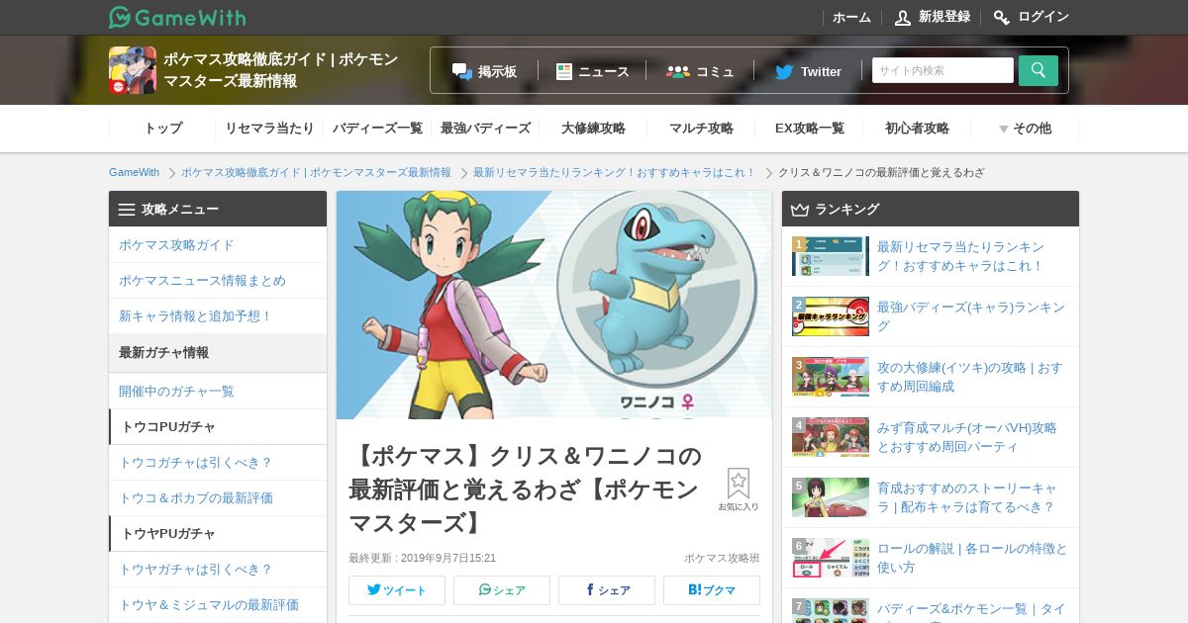Click rank 1 ranking thumbnail
Image resolution: width=1188 pixels, height=623 pixels.
point(831,256)
